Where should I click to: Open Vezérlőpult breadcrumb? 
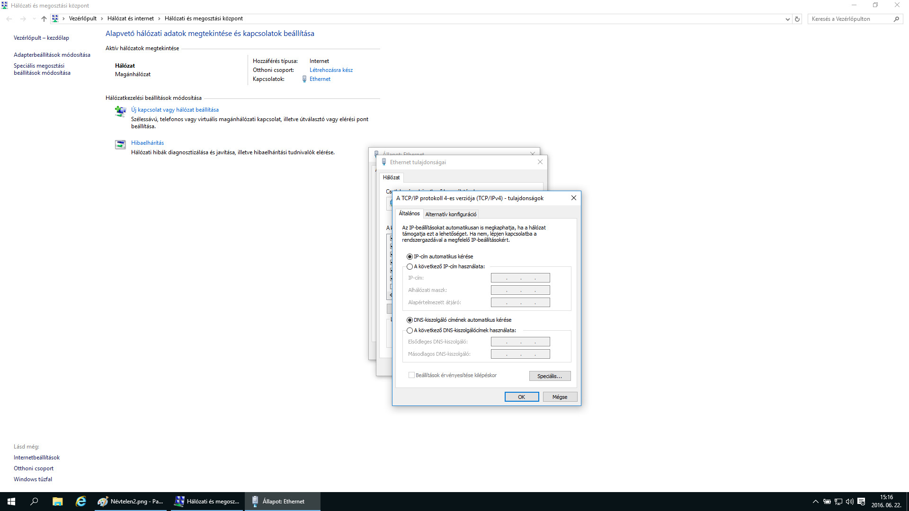tap(83, 18)
